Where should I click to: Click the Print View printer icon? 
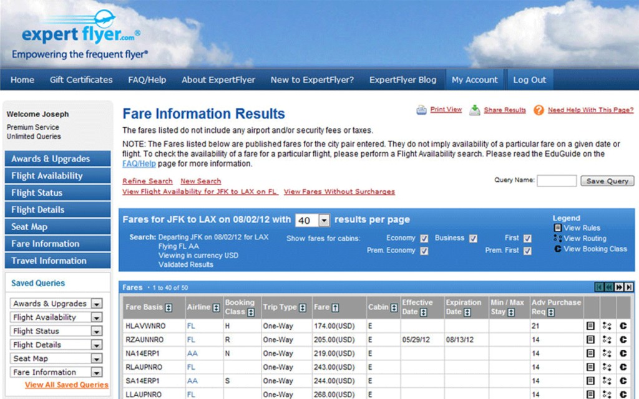422,110
